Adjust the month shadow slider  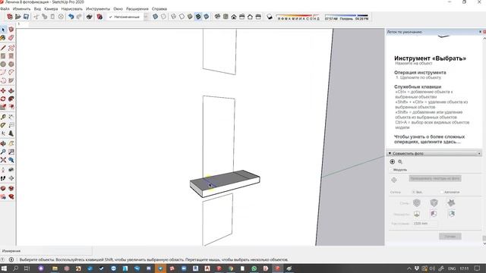[x=298, y=15]
